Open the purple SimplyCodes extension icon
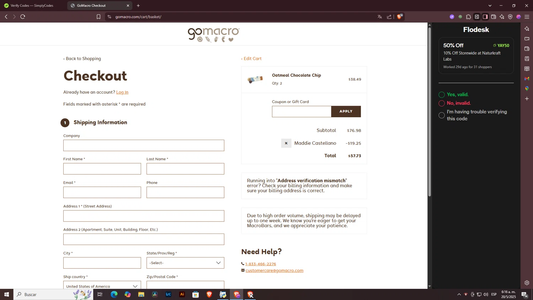 coord(452,17)
